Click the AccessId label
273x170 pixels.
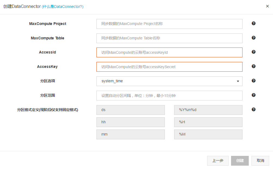point(47,52)
